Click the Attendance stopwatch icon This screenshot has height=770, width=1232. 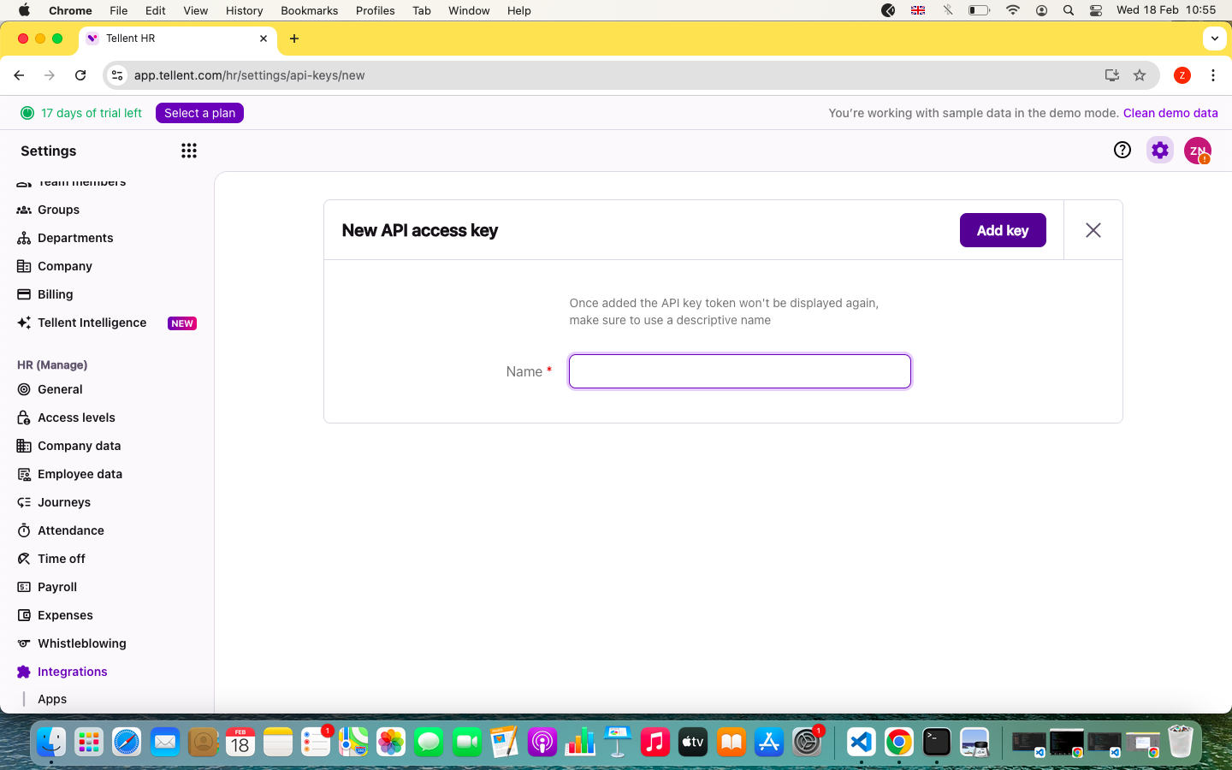tap(24, 530)
